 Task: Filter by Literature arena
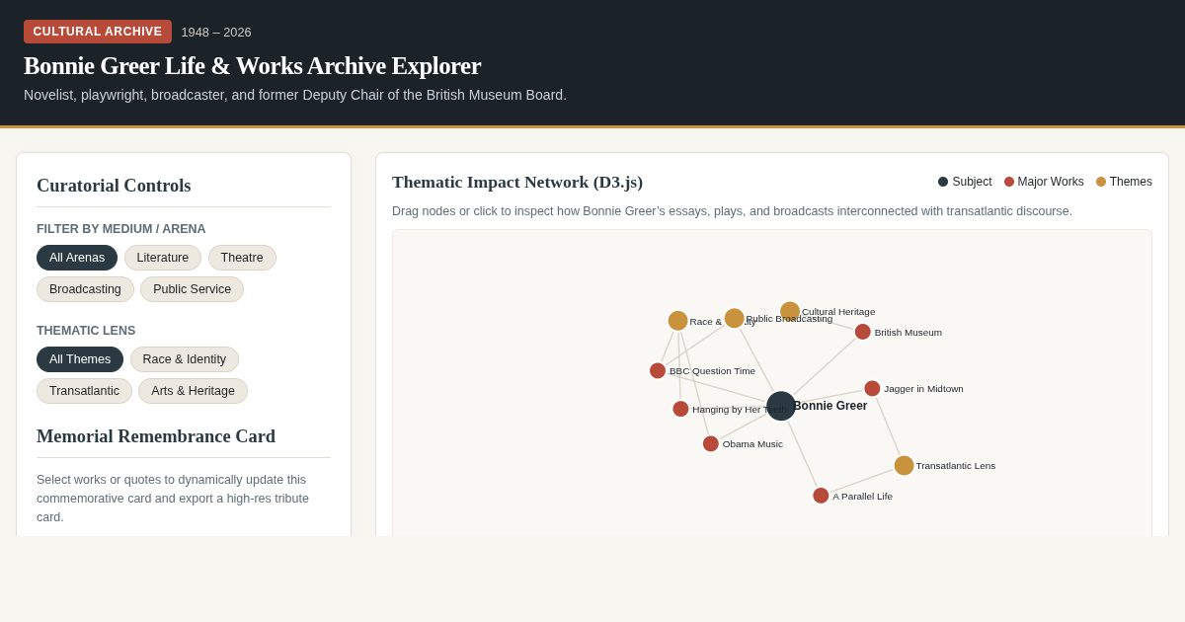pyautogui.click(x=163, y=258)
